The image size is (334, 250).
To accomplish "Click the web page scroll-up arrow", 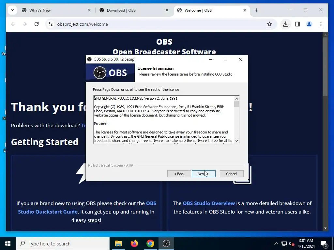I will [325, 35].
